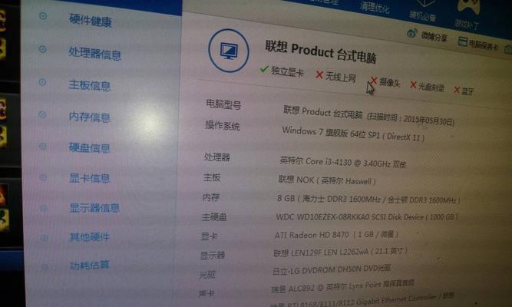Click the LEN L2262wA monitor value

tap(340, 252)
